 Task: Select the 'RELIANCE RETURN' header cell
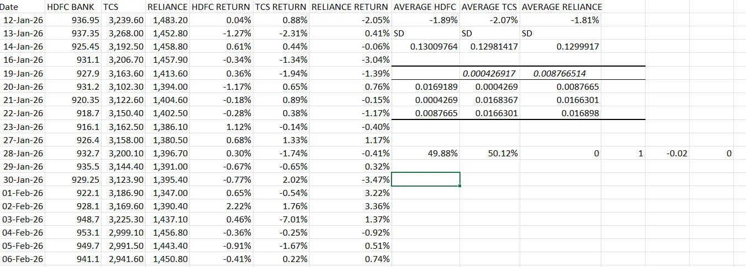coord(350,7)
